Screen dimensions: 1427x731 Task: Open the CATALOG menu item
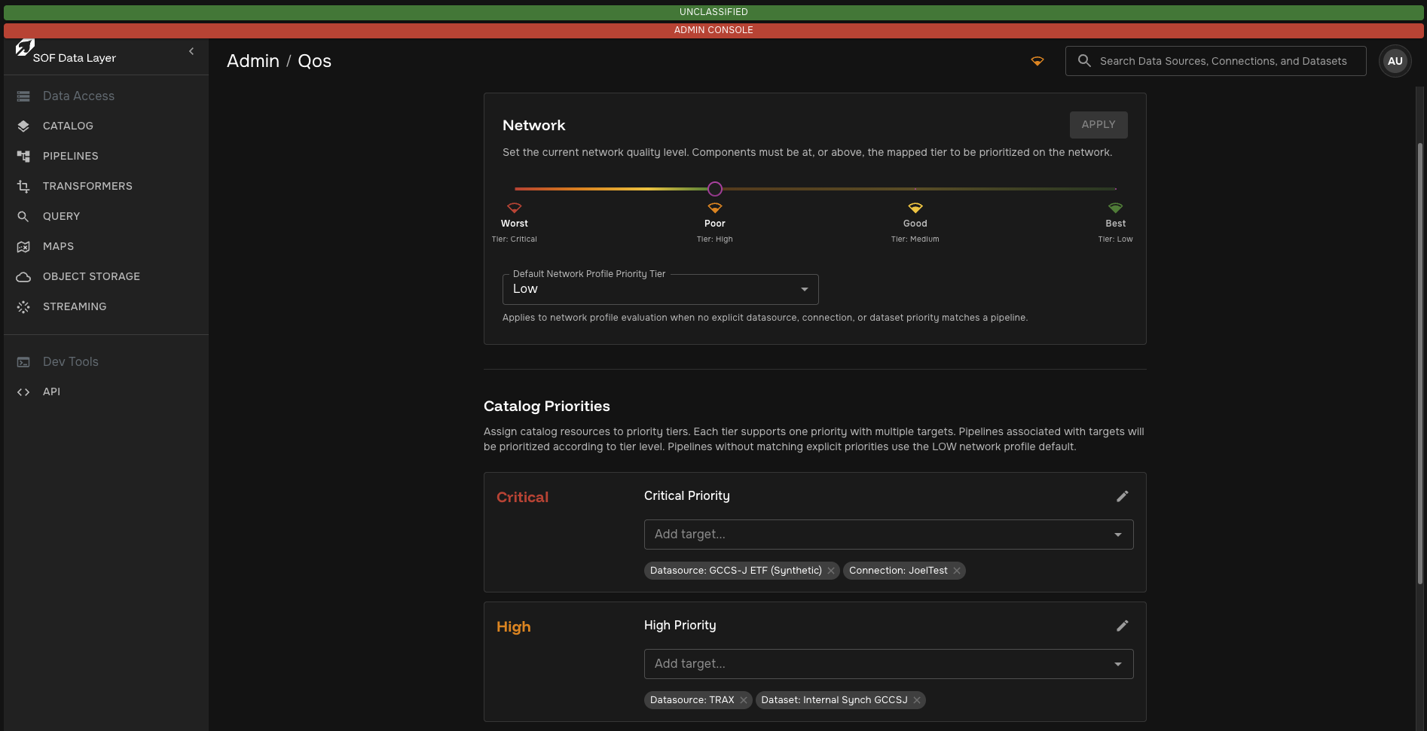68,126
